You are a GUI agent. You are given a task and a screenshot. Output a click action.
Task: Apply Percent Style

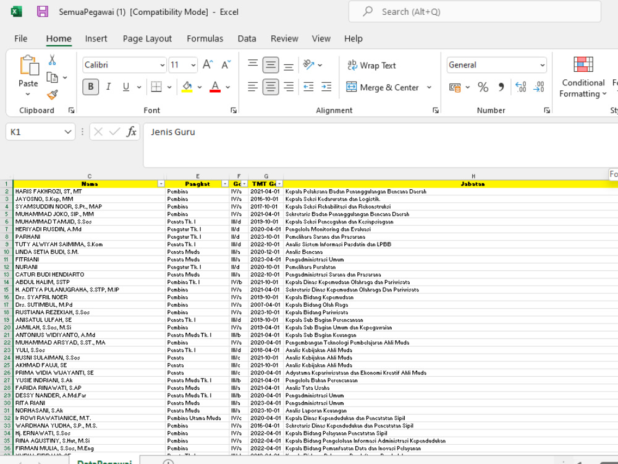pyautogui.click(x=483, y=87)
